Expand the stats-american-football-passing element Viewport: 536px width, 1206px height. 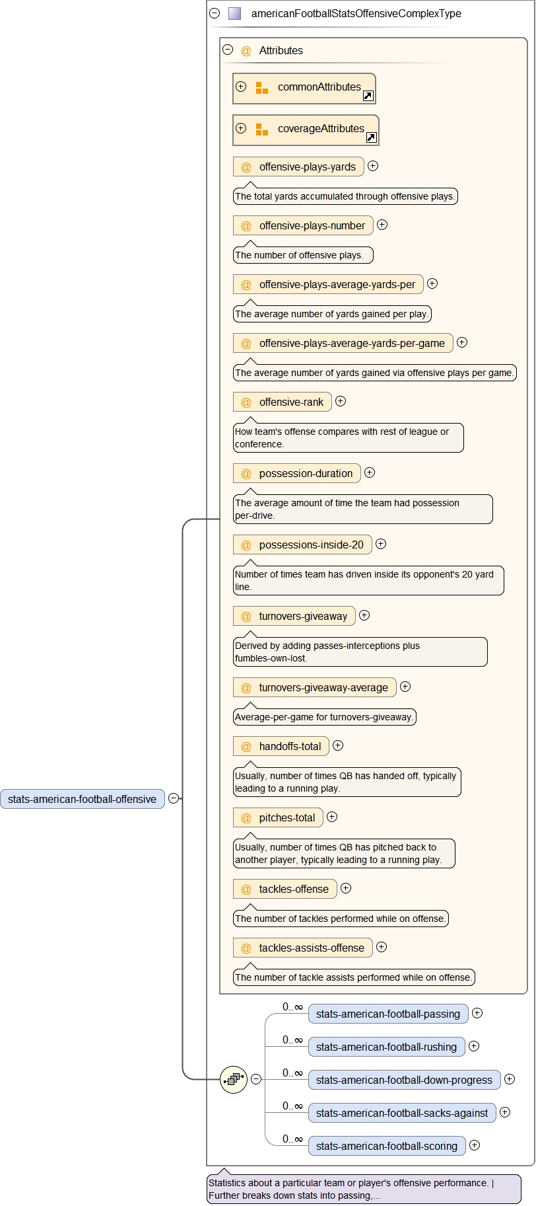(x=477, y=1013)
